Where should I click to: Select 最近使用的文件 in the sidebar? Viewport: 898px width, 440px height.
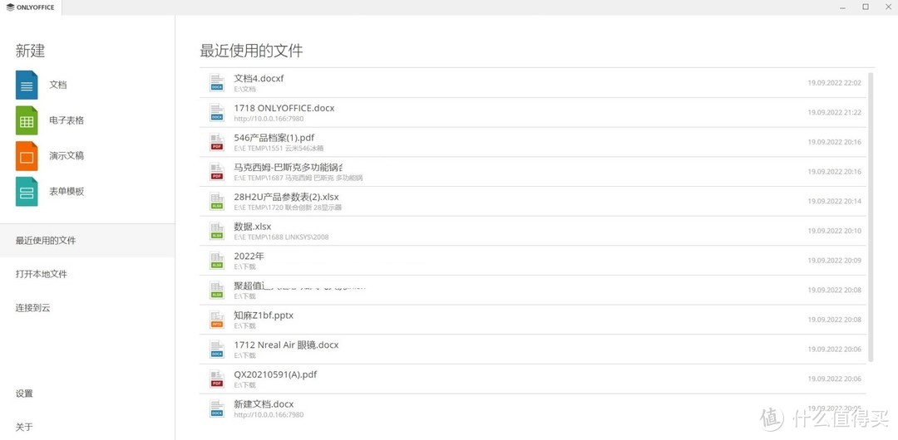click(x=87, y=240)
